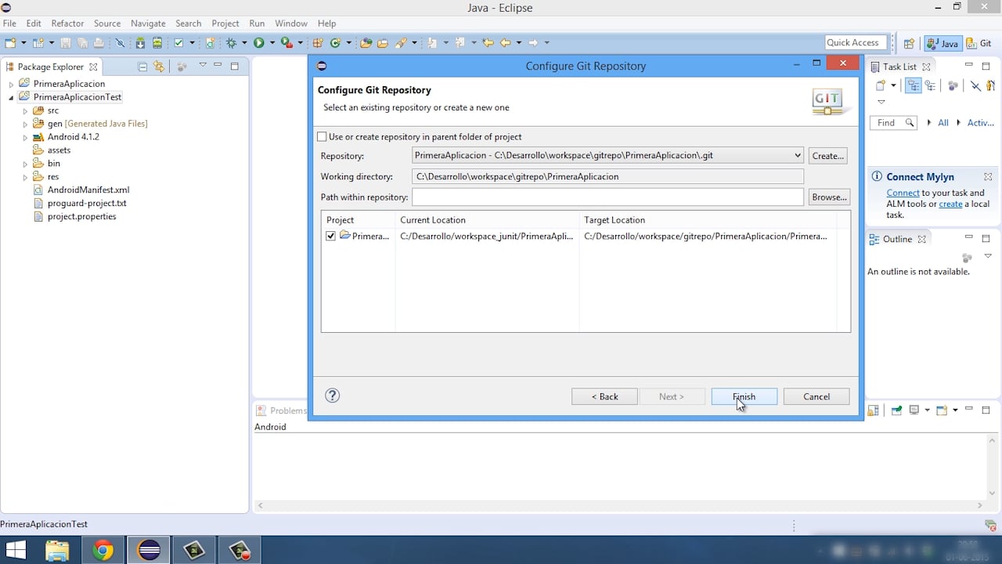The width and height of the screenshot is (1002, 564).
Task: Toggle Scheduled view in Task List
Action: coord(930,85)
